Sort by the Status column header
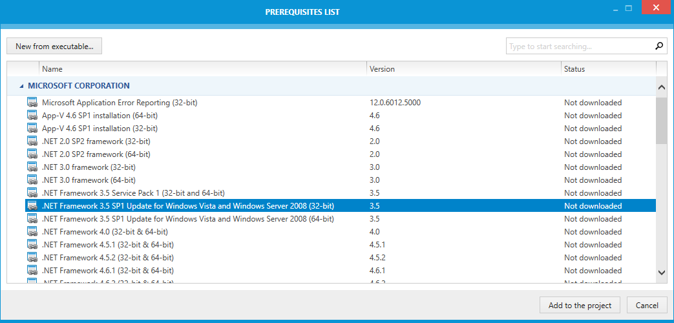674x323 pixels. 608,68
